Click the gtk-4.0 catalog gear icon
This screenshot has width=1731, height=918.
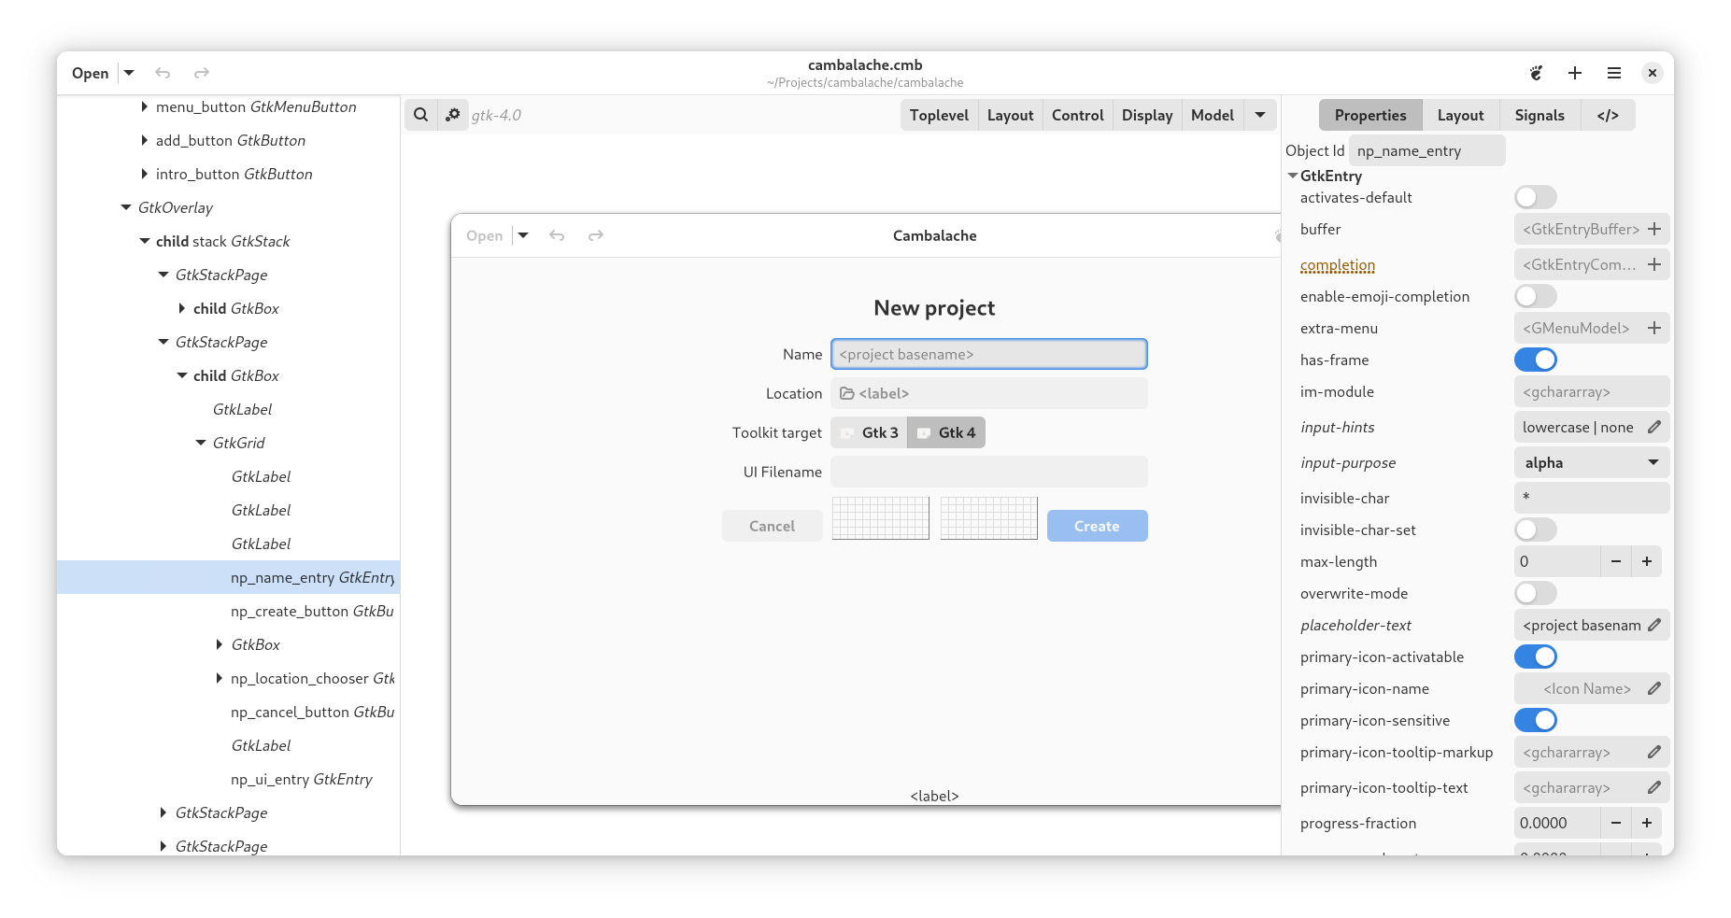coord(453,115)
